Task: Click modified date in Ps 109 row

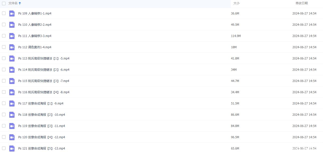Action: tap(304, 13)
